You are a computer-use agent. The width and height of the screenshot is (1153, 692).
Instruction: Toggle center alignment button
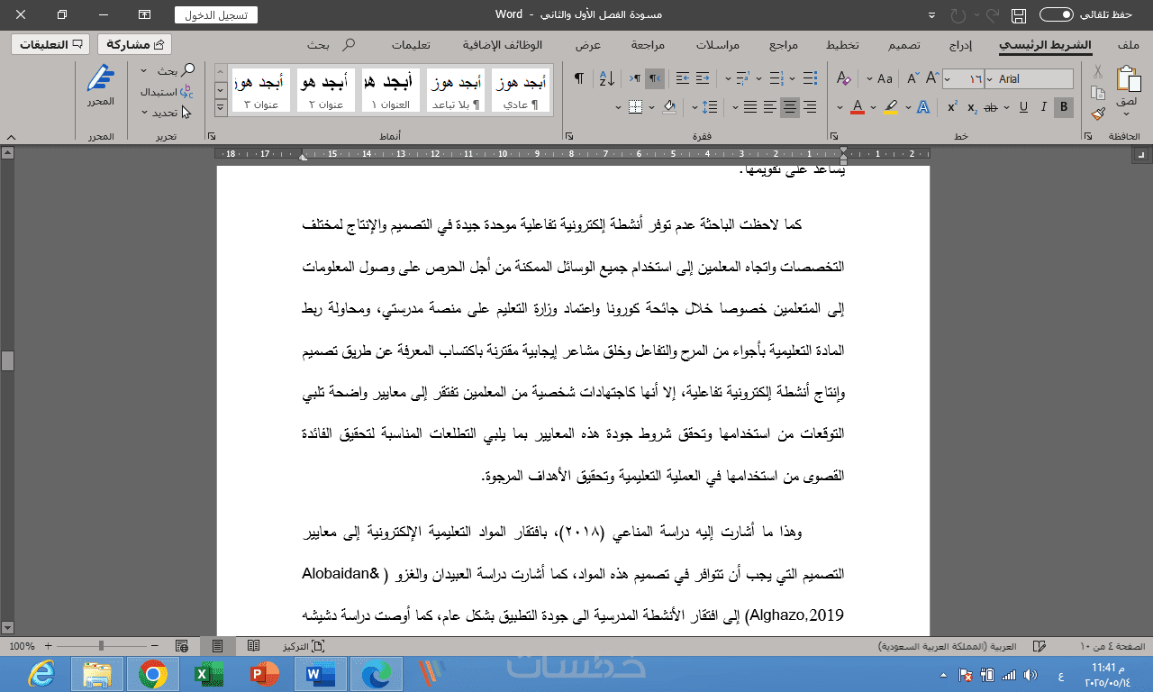click(790, 107)
